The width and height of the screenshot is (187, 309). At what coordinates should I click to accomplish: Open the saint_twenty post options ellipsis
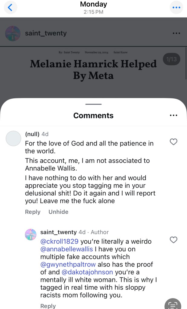(176, 33)
